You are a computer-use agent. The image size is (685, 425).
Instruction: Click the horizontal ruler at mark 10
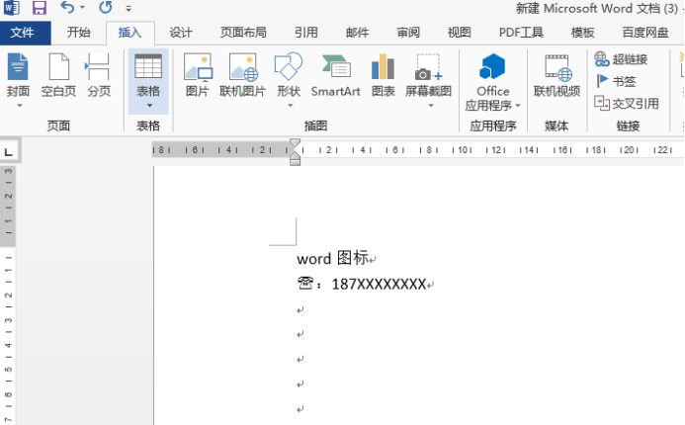(x=463, y=150)
